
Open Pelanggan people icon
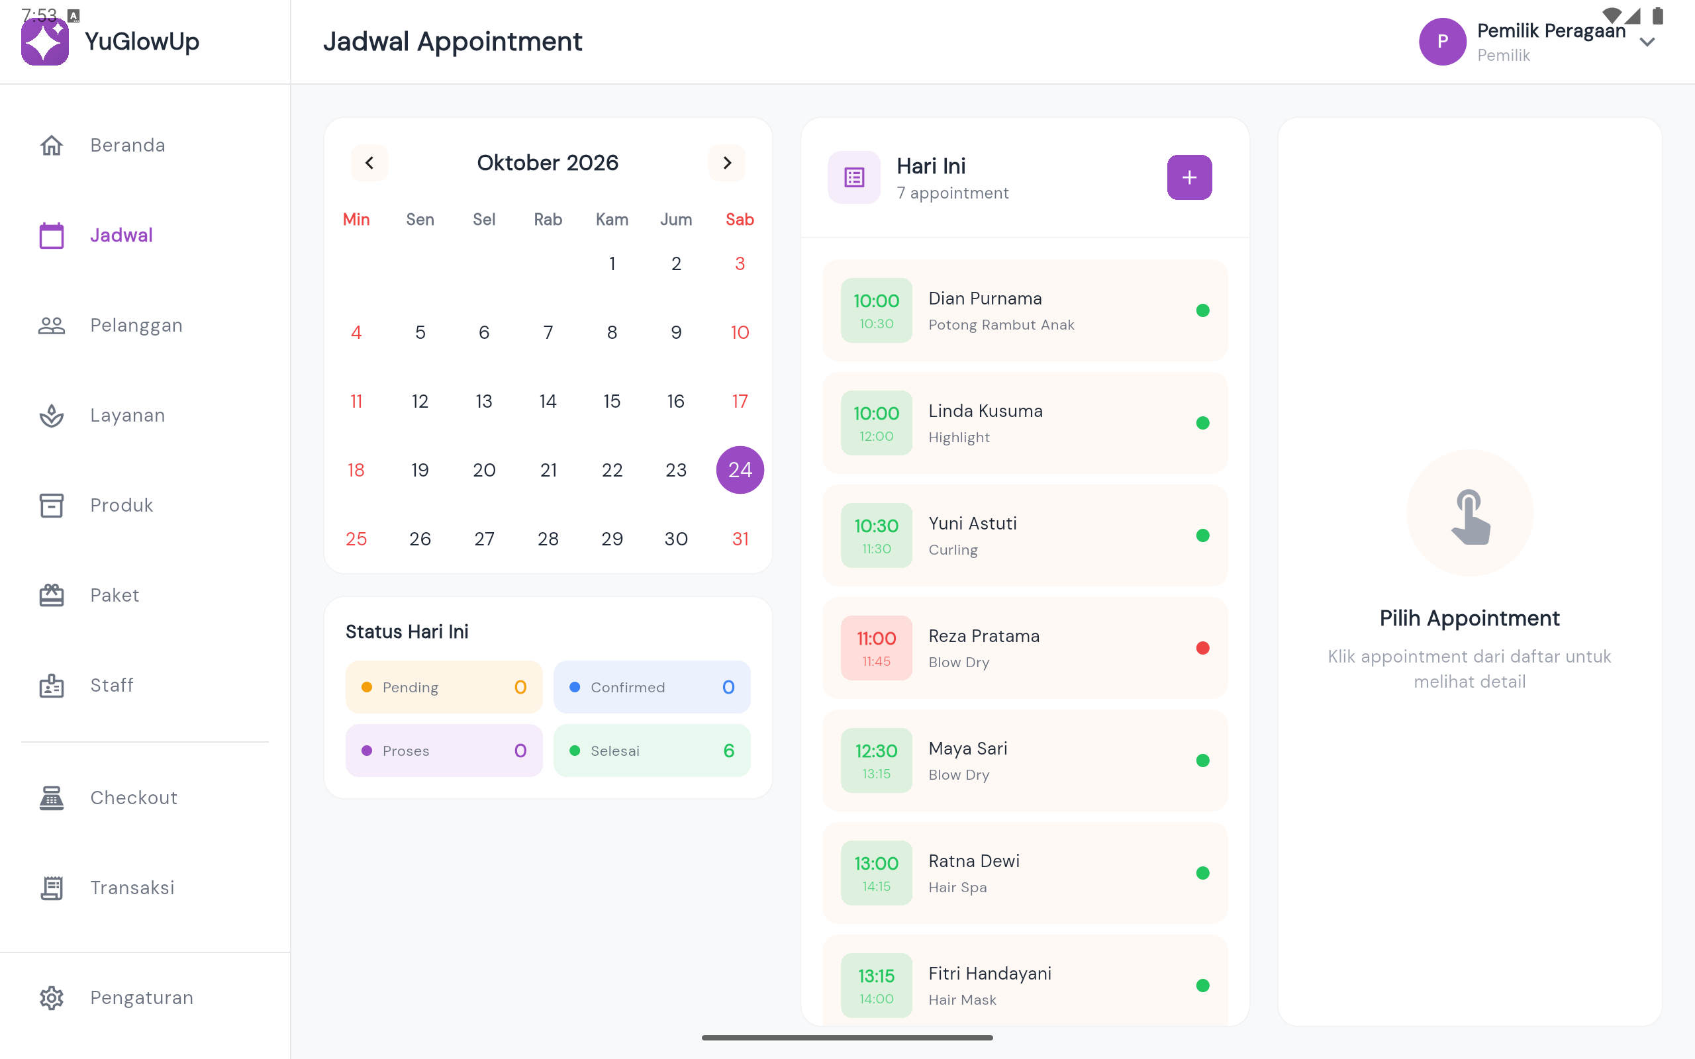(x=51, y=325)
